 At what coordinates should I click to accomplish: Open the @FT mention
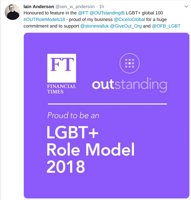coord(83,13)
